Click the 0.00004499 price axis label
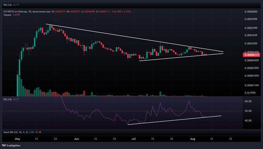This screenshot has width=263, height=149. (251, 60)
